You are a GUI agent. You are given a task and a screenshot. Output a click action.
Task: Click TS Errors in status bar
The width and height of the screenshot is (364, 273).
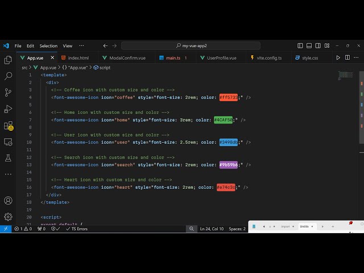click(76, 229)
